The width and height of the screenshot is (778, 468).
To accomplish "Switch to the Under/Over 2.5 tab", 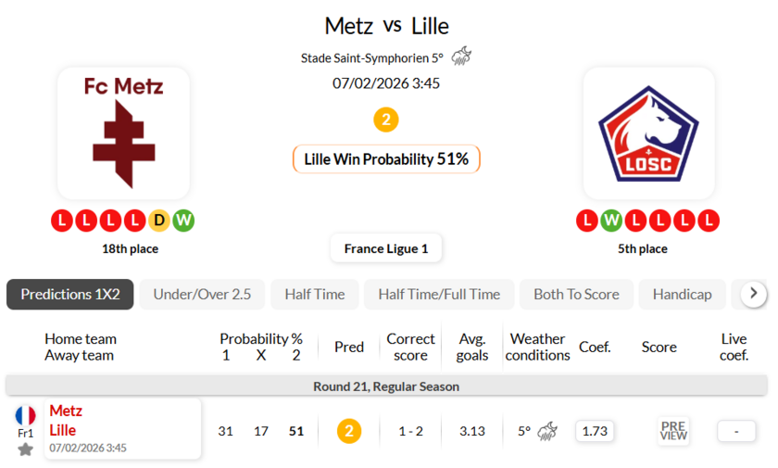I will point(202,295).
